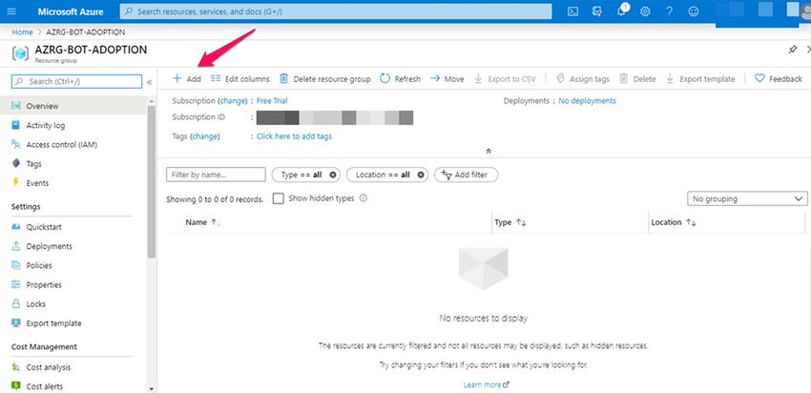The image size is (811, 393).
Task: Click the Microsoft Azure logo text
Action: click(71, 11)
